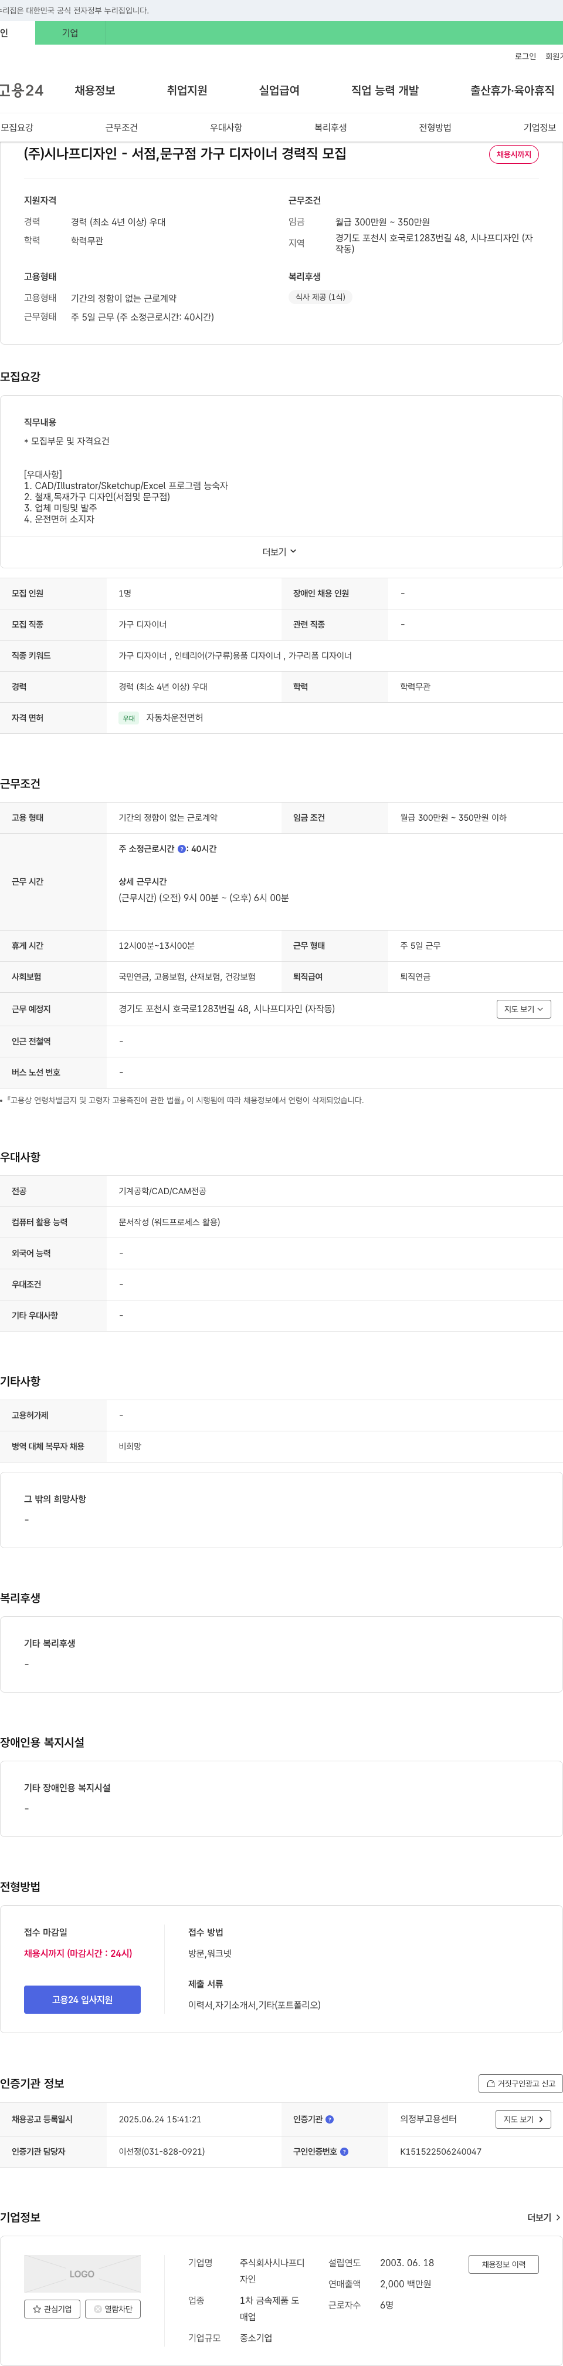Click the 가구 디자이너 모집 직종 cell
The height and width of the screenshot is (2366, 563).
[x=142, y=625]
